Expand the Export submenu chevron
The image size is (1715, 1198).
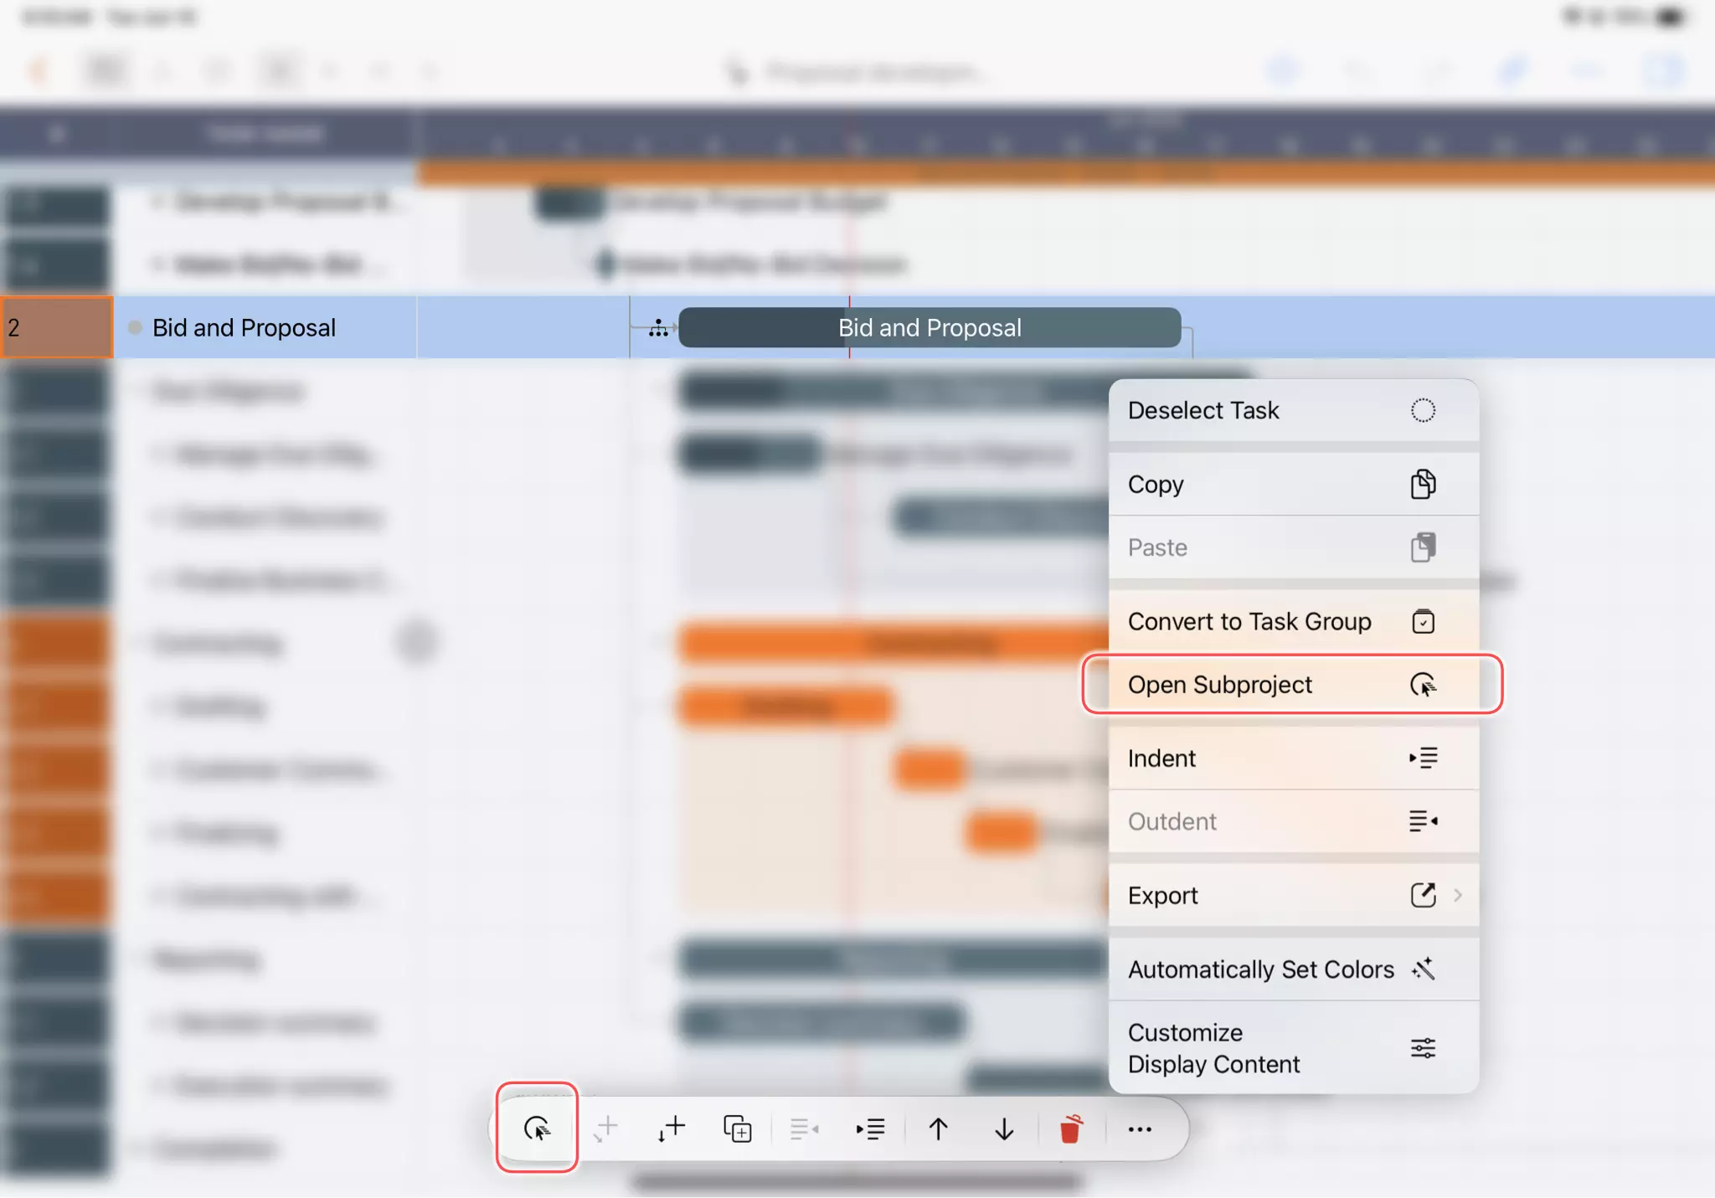point(1458,895)
